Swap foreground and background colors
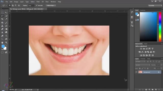 [x=6, y=45]
